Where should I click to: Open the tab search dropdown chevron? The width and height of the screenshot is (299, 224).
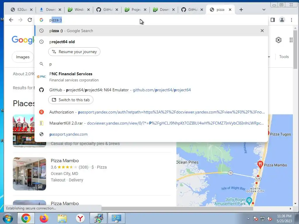(x=264, y=10)
